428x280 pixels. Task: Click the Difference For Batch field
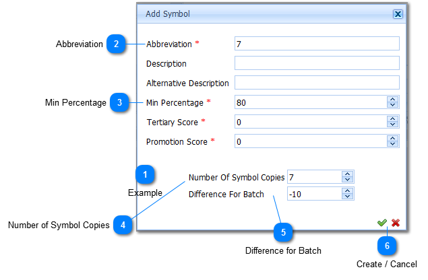313,194
